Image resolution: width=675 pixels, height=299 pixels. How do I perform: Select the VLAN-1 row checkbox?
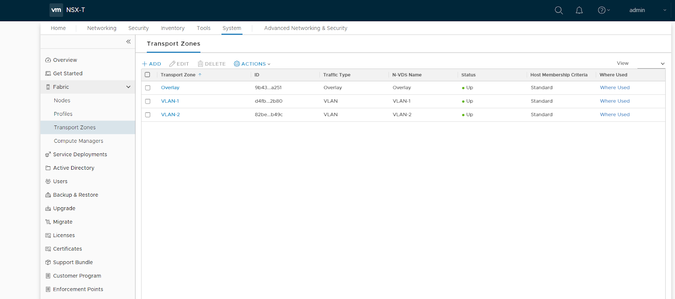(x=148, y=101)
